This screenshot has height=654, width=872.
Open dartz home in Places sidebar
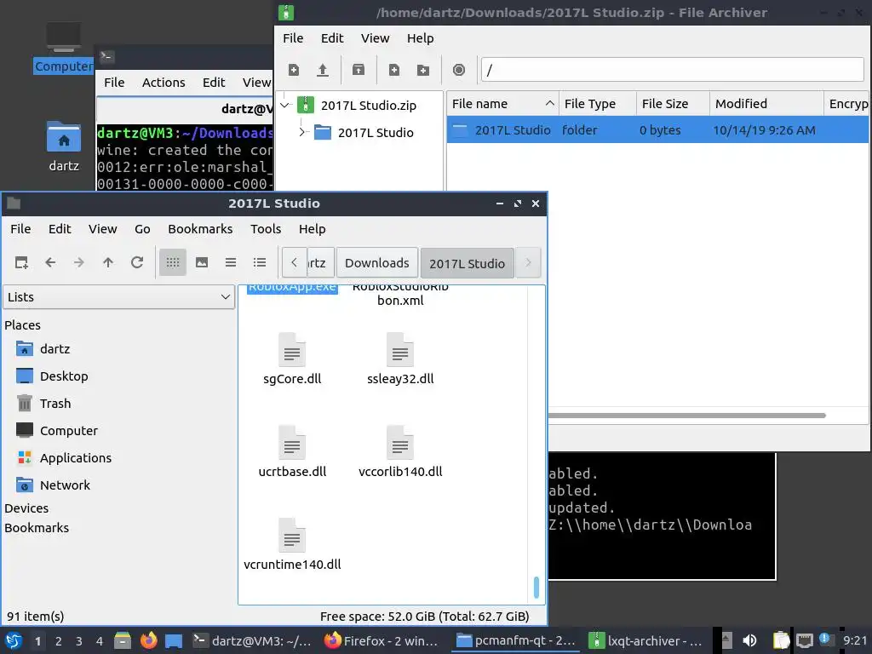pyautogui.click(x=55, y=348)
